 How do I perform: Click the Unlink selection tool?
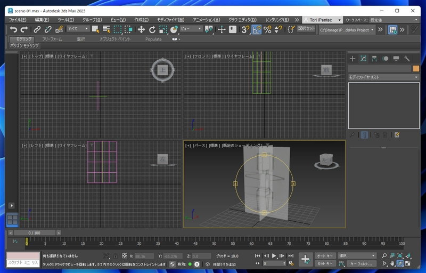click(48, 29)
